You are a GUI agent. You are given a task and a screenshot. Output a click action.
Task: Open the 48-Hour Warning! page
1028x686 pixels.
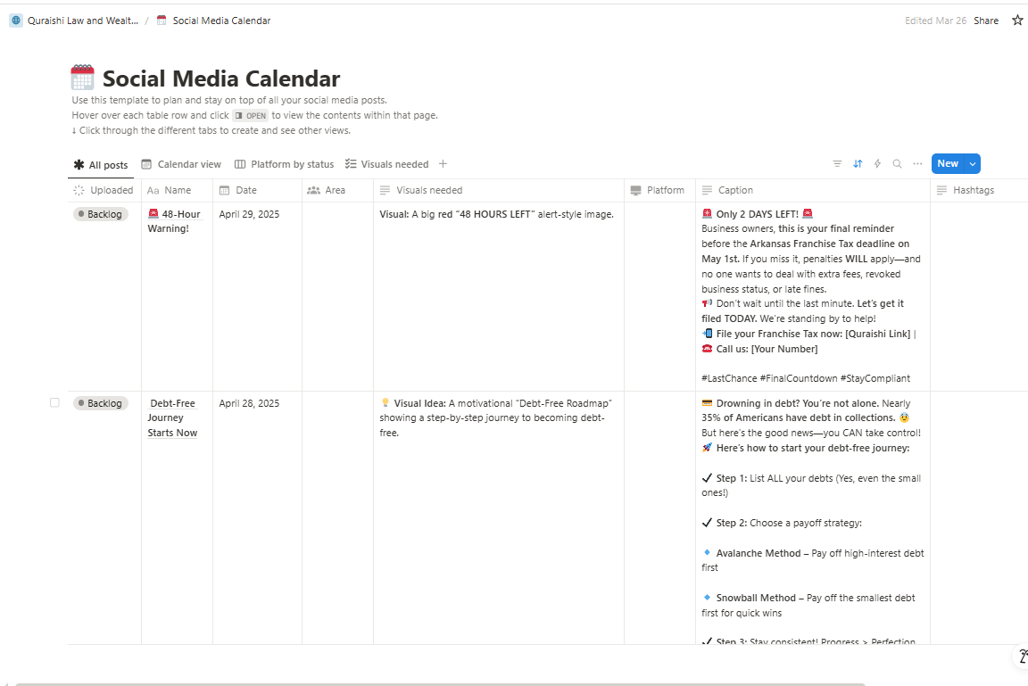coord(174,221)
